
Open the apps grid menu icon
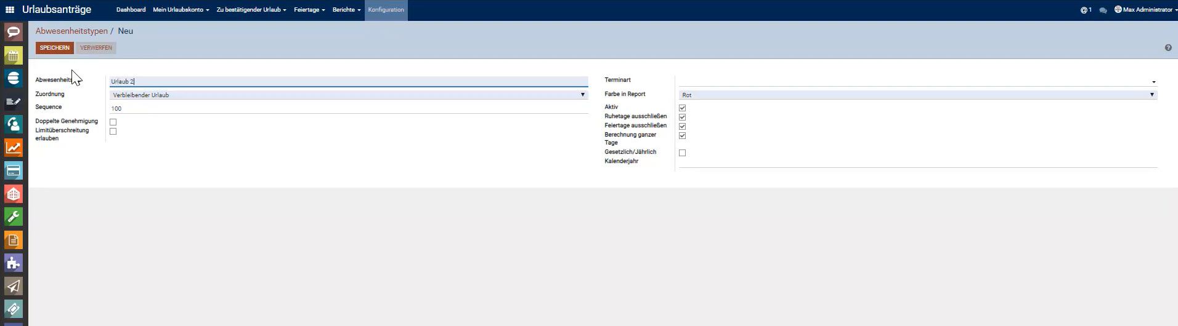tap(10, 10)
